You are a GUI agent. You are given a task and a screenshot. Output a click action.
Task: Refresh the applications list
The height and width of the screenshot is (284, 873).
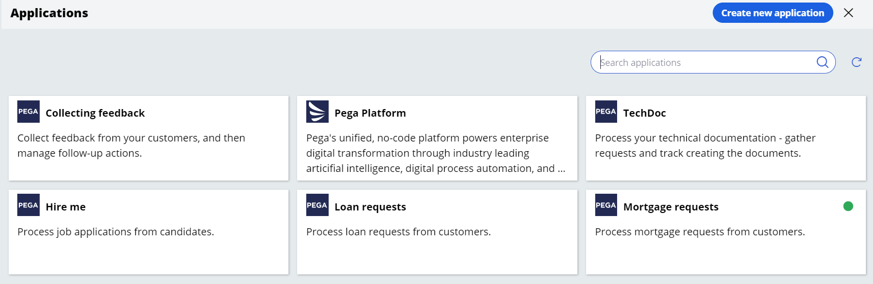pos(857,62)
